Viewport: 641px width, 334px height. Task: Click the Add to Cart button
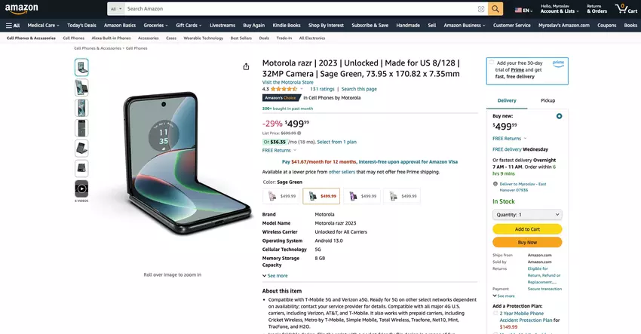(527, 229)
